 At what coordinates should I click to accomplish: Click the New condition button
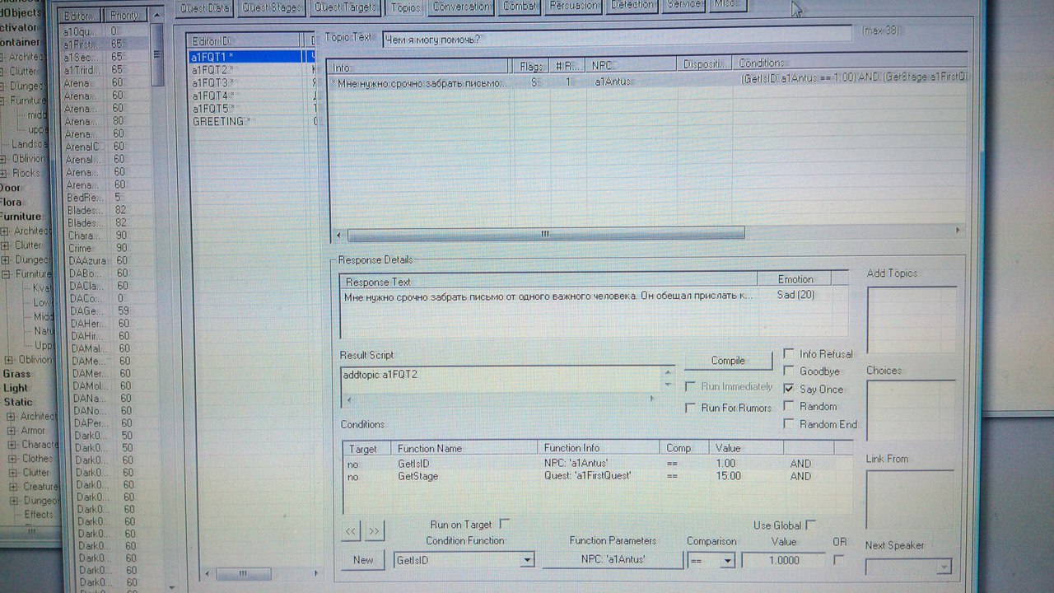(363, 560)
